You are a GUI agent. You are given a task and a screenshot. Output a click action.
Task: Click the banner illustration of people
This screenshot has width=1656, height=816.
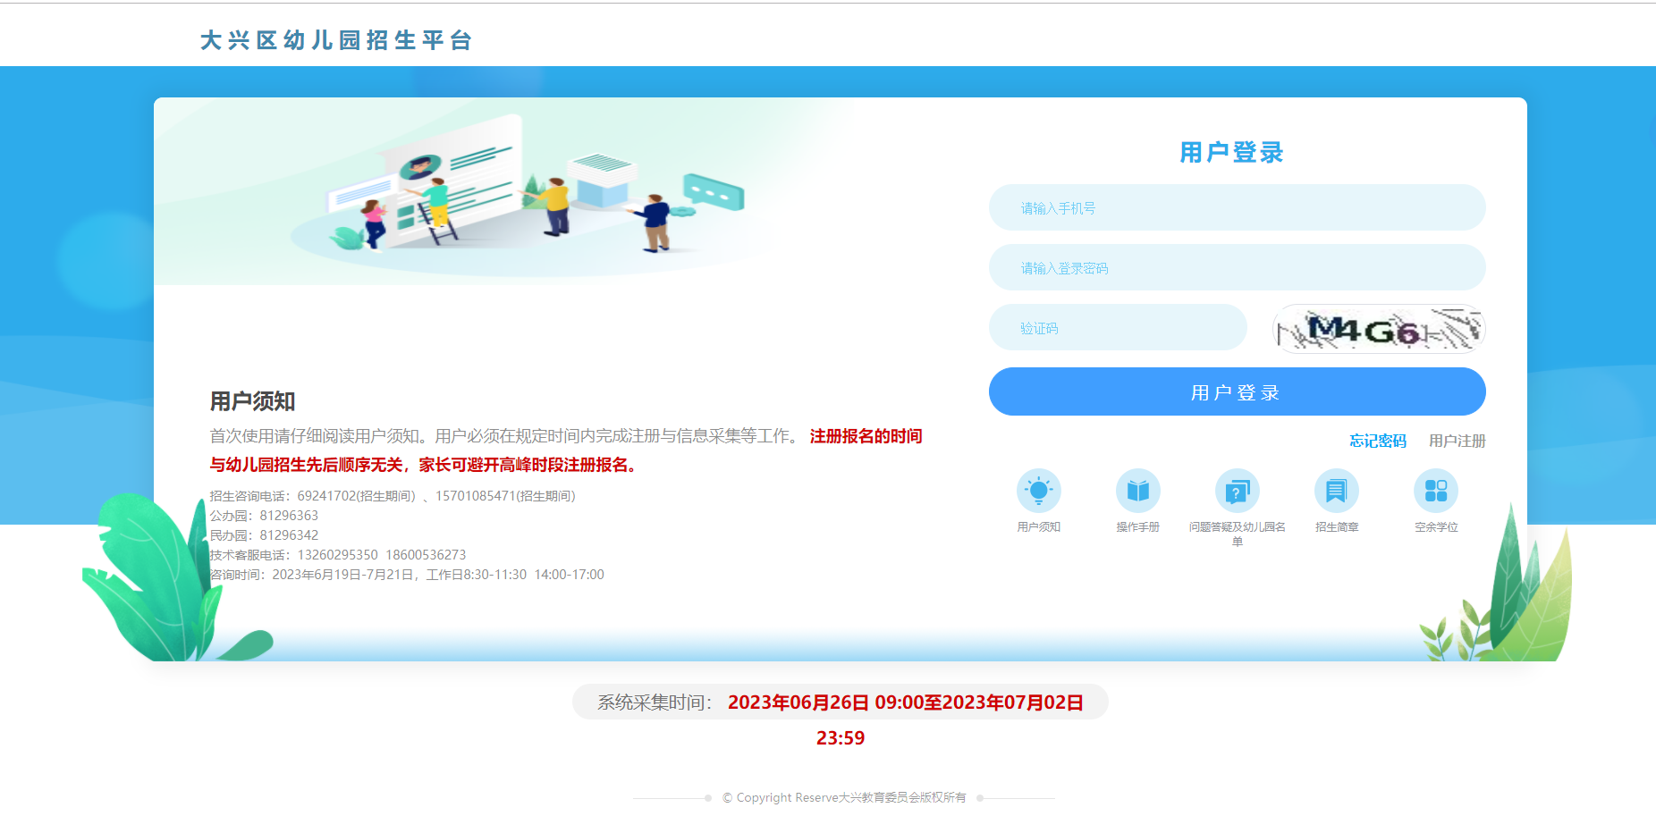[x=519, y=192]
